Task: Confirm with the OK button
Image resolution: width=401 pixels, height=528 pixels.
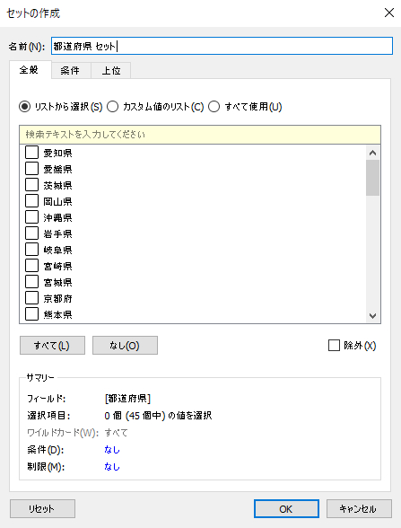Action: tap(286, 508)
